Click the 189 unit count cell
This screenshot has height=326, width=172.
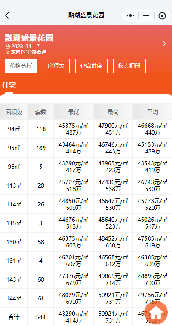pos(41,148)
